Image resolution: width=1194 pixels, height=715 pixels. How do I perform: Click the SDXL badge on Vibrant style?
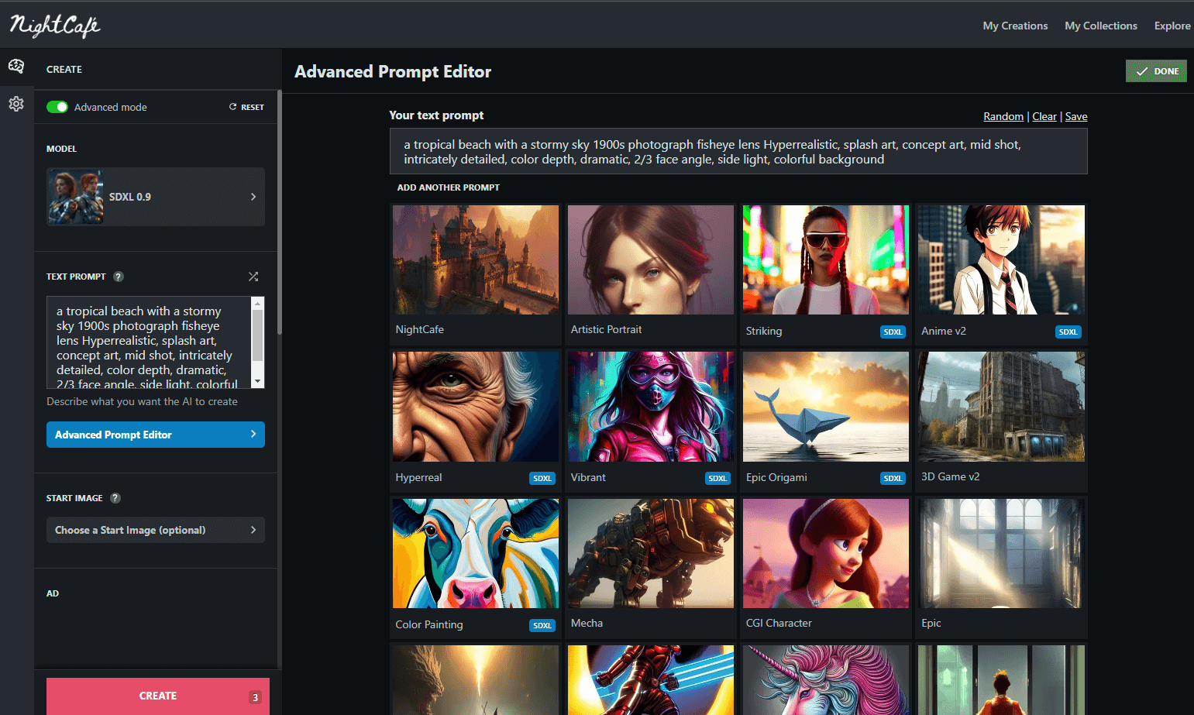pyautogui.click(x=717, y=479)
